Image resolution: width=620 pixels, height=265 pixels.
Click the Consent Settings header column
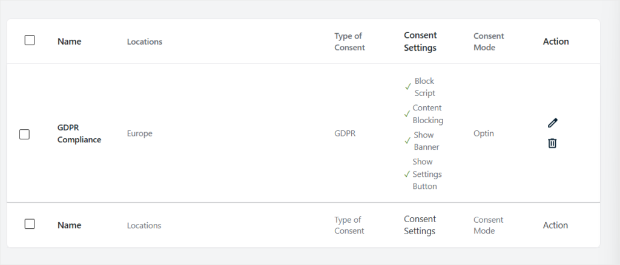420,42
